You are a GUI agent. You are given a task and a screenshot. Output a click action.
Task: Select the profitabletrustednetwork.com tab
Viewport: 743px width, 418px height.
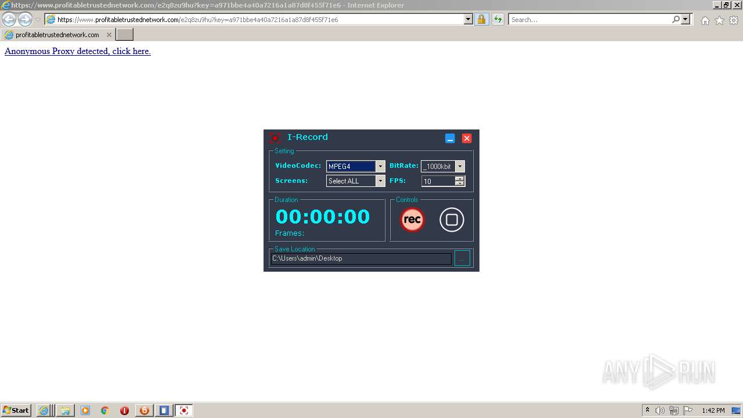tap(57, 35)
